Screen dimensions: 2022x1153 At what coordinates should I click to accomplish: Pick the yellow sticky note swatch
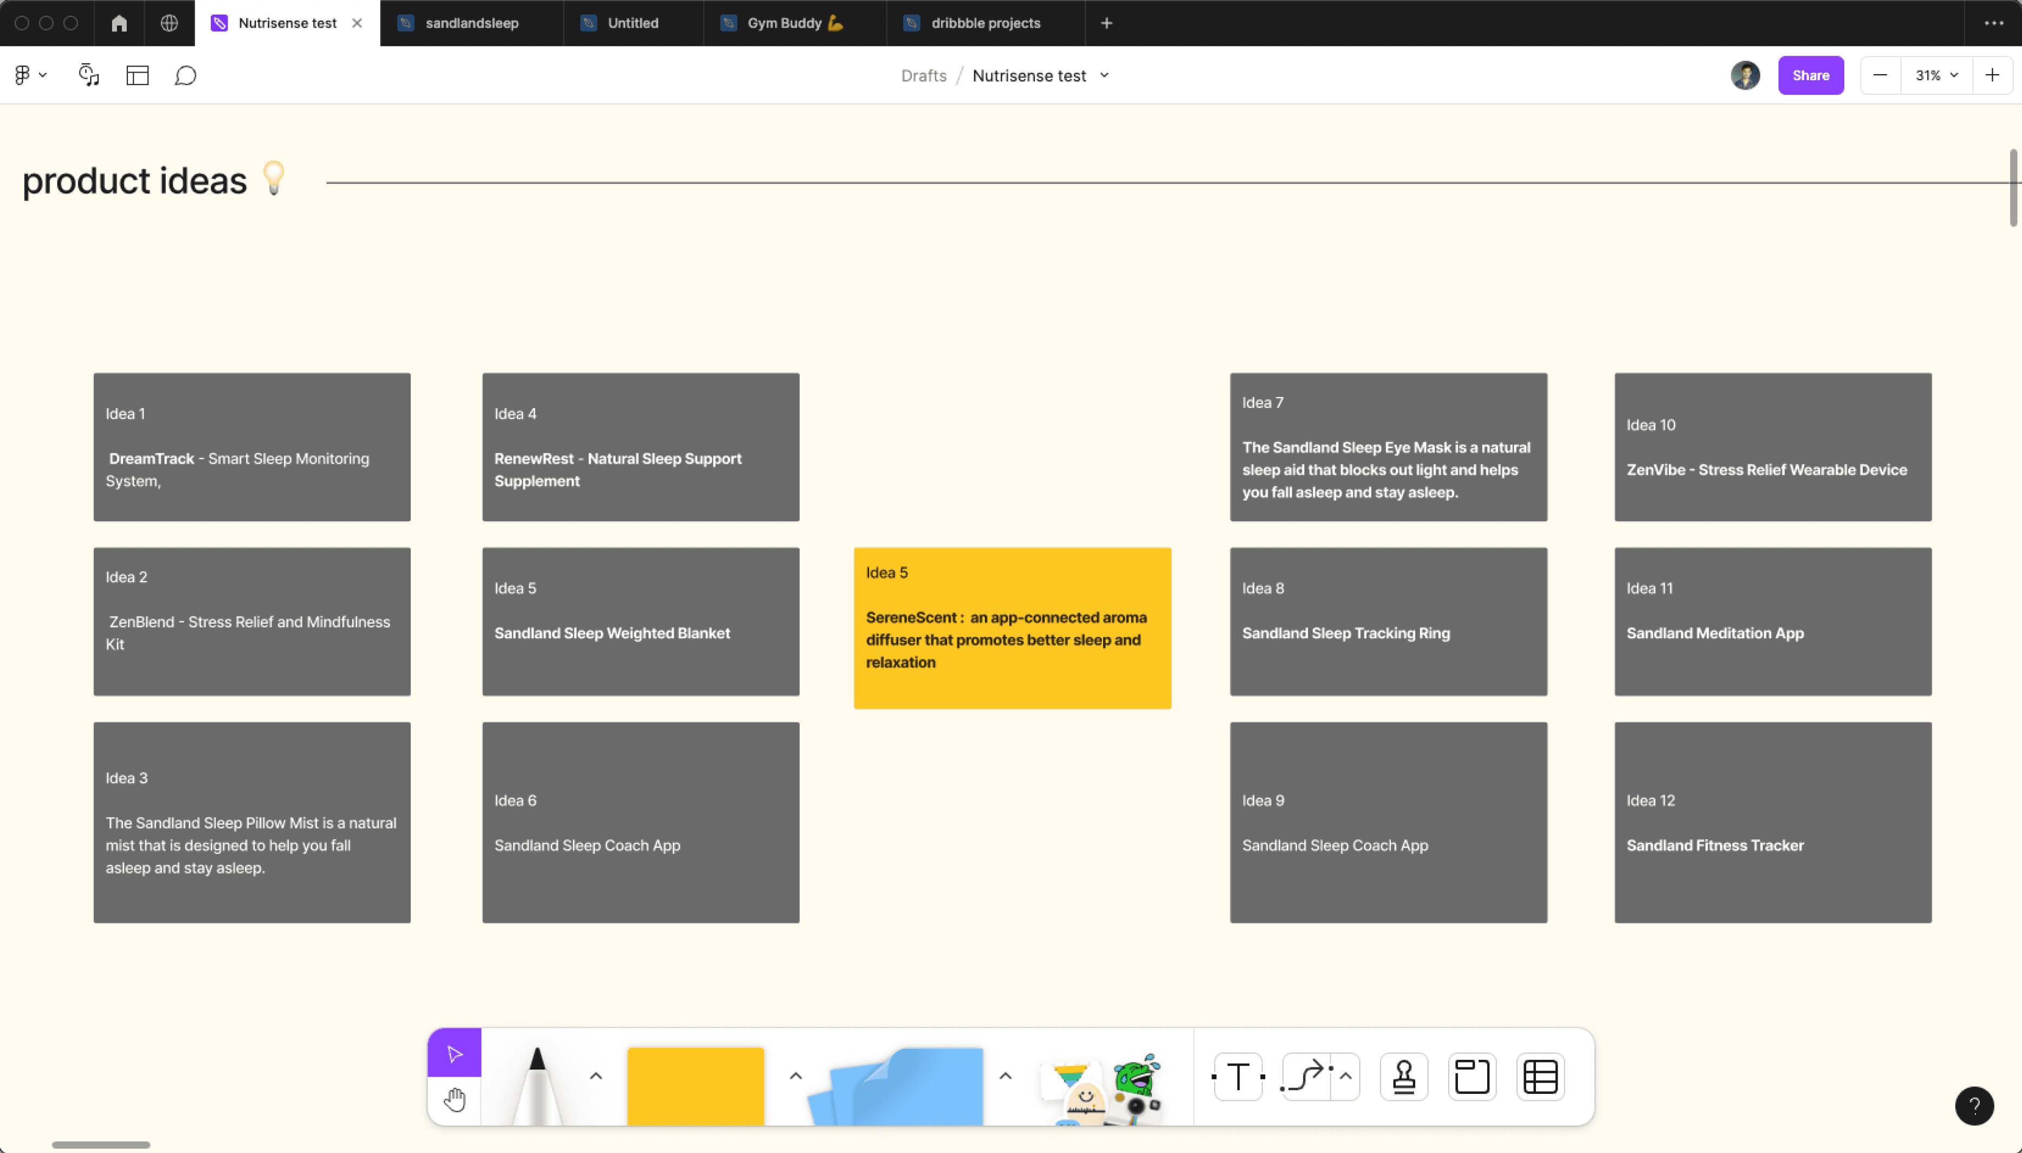[x=695, y=1086]
